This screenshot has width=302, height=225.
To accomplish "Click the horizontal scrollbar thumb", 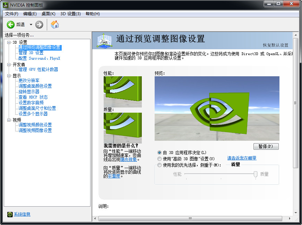I will 190,218.
